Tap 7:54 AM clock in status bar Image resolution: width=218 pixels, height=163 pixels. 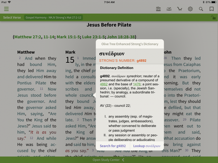109,2
